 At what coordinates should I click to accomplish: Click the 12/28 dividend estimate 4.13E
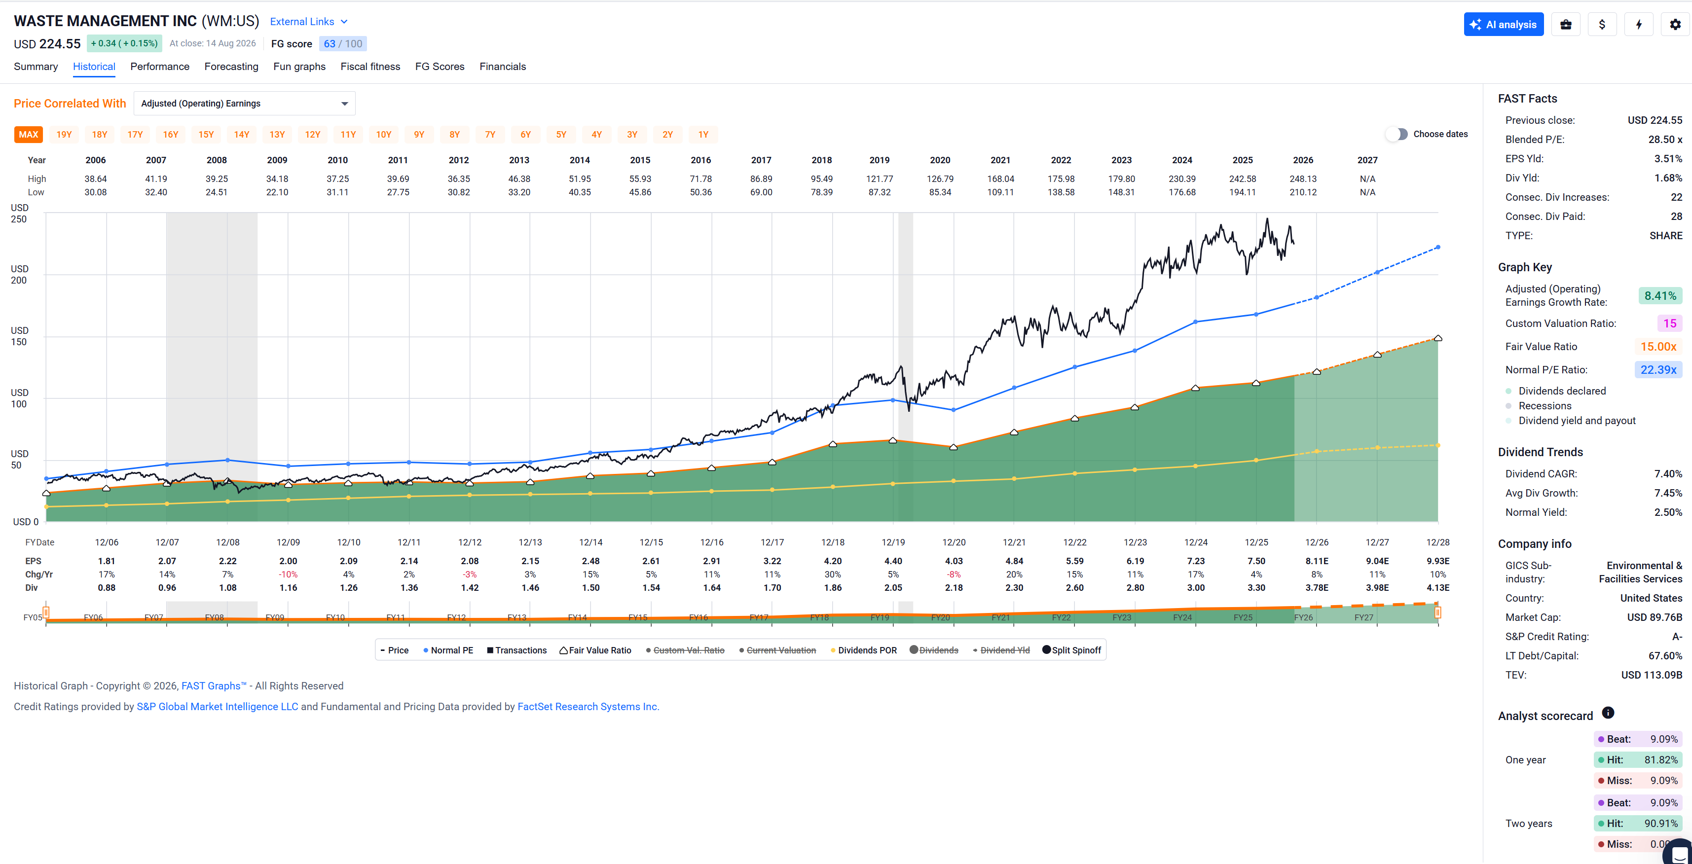click(x=1438, y=588)
